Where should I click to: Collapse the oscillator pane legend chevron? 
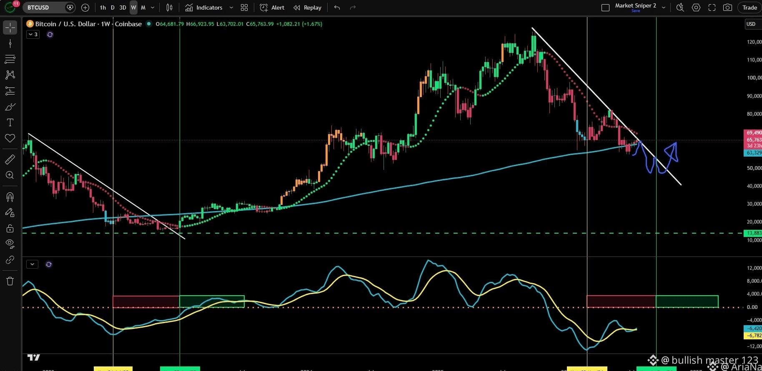click(x=32, y=264)
